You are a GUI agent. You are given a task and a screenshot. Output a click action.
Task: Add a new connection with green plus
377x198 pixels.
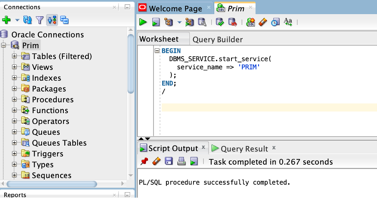tap(7, 20)
